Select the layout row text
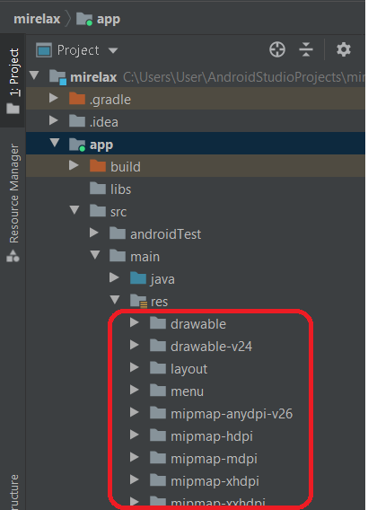The height and width of the screenshot is (510, 368). 188,369
